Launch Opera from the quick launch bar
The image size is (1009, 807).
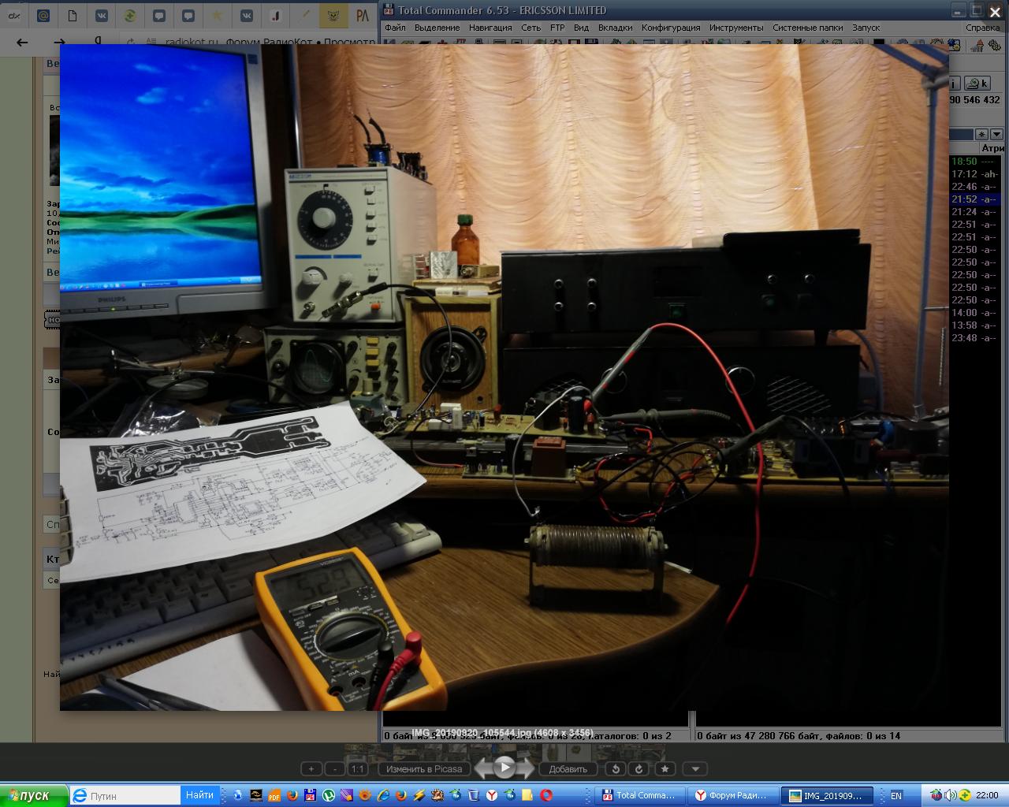coord(546,795)
